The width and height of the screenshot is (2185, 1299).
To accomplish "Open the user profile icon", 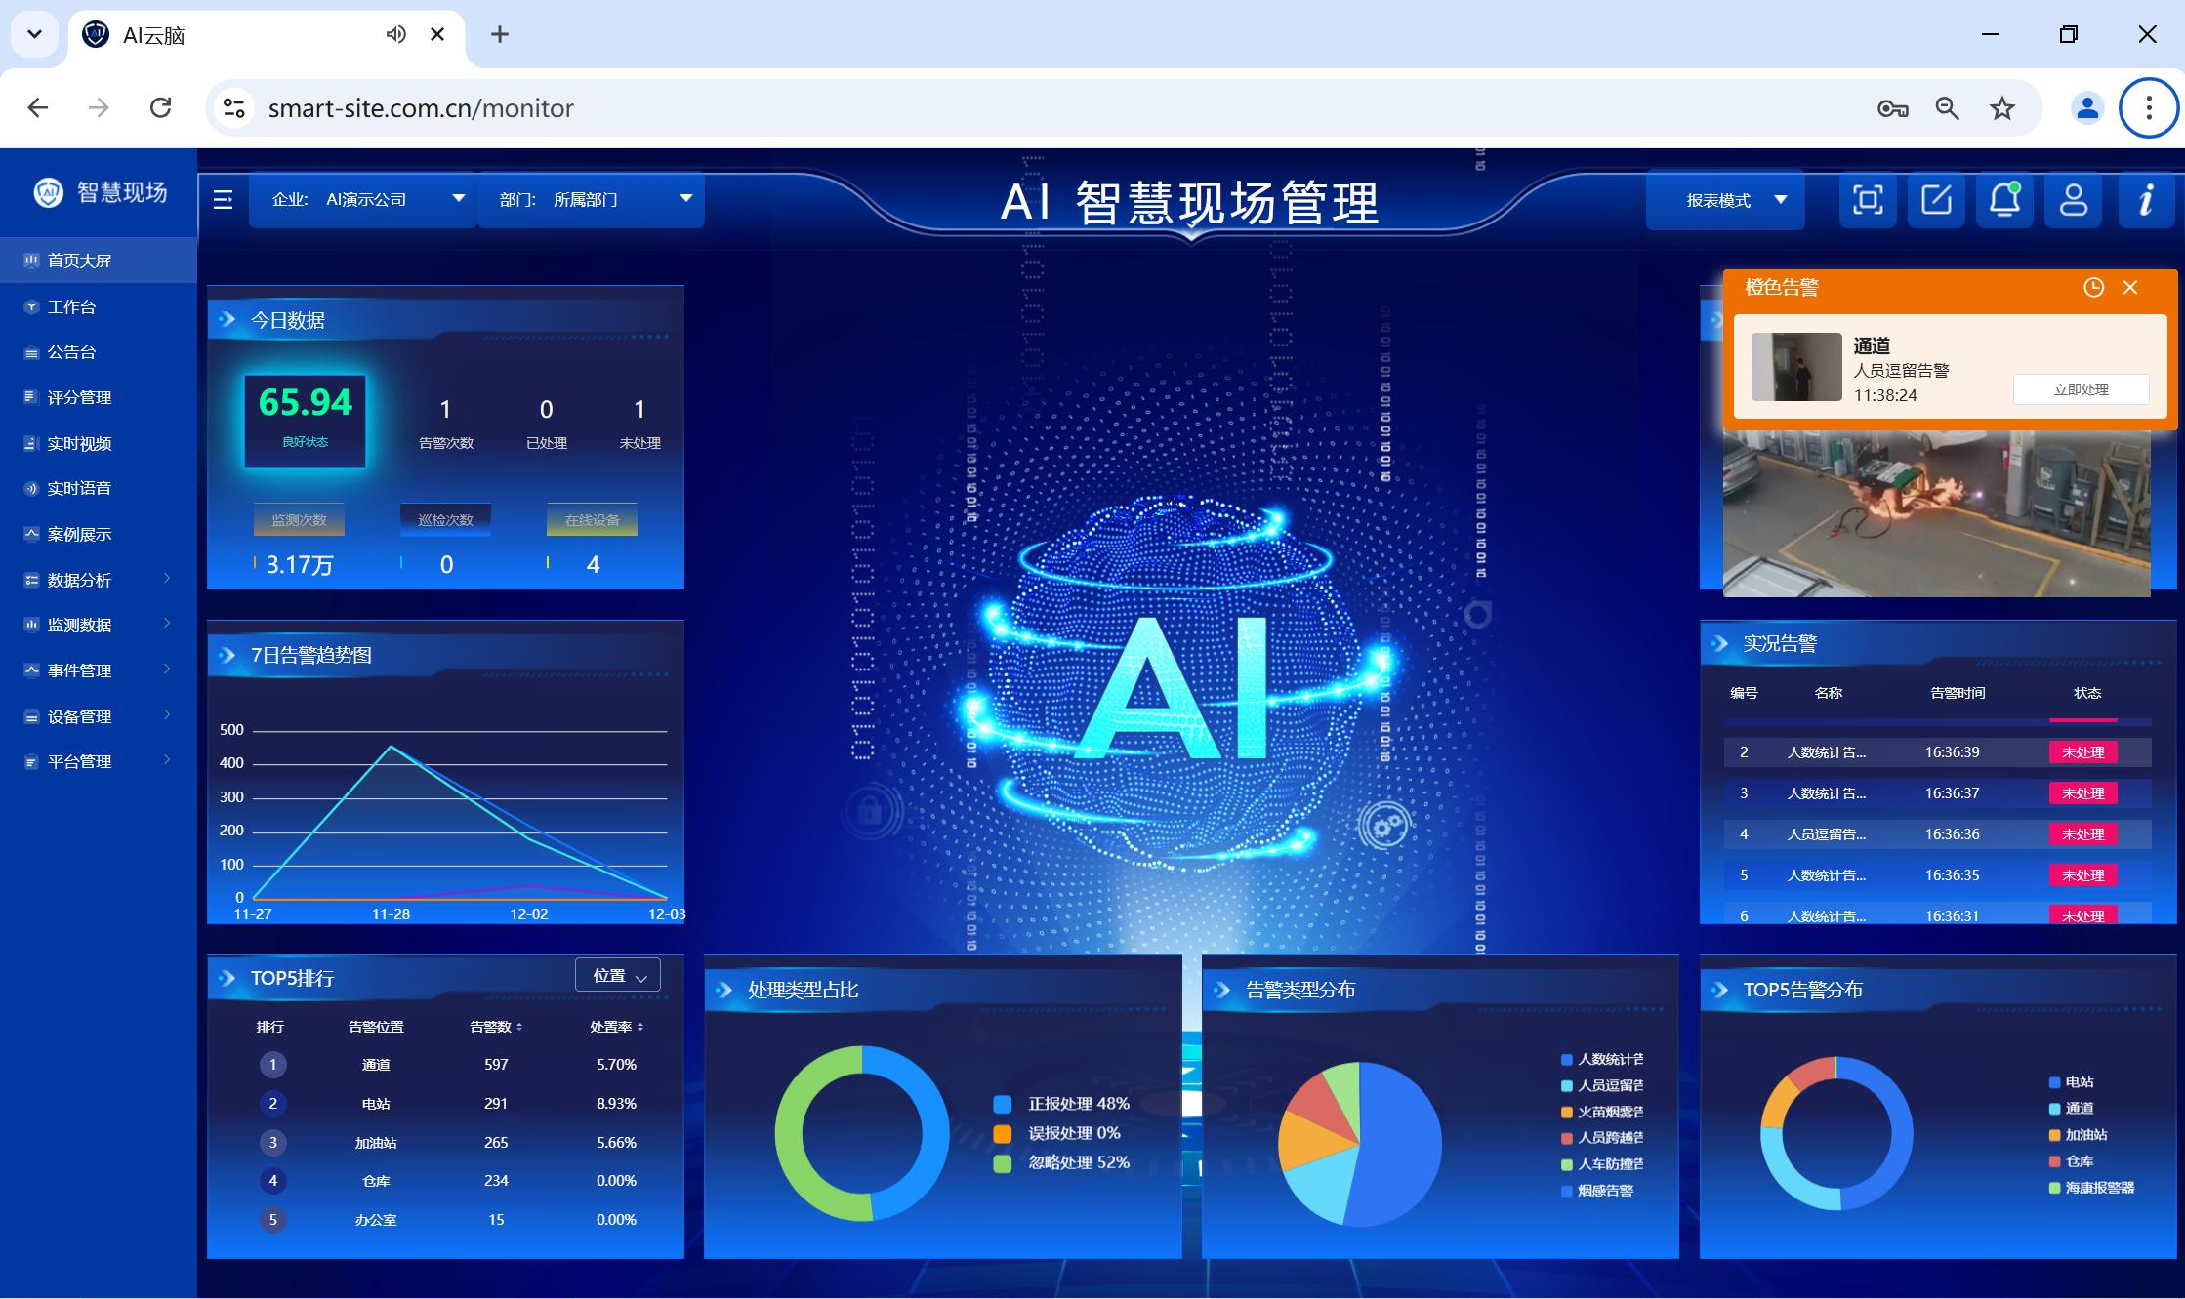I will [2074, 200].
